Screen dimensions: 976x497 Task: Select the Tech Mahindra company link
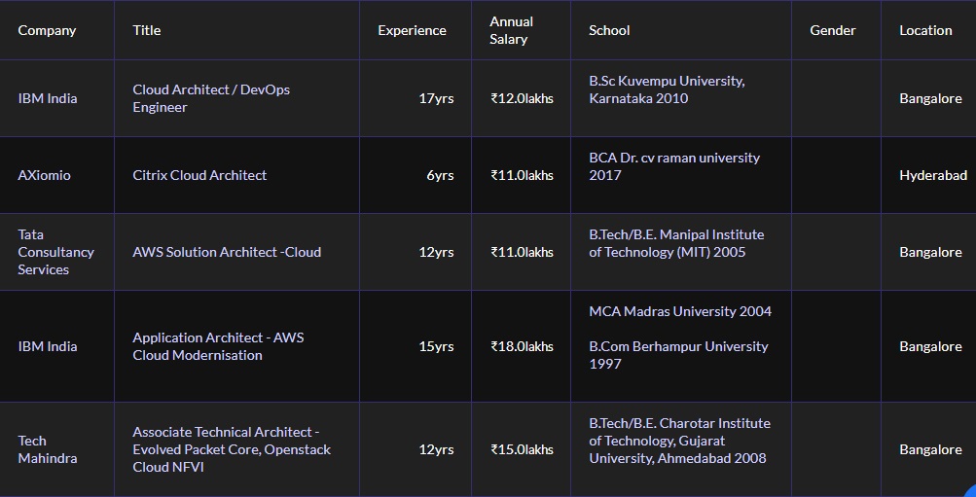[48, 449]
